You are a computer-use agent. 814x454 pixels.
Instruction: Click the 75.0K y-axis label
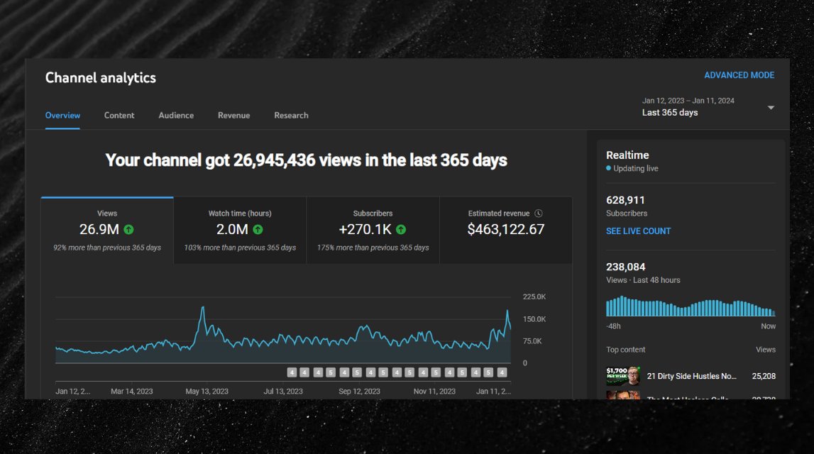point(532,341)
